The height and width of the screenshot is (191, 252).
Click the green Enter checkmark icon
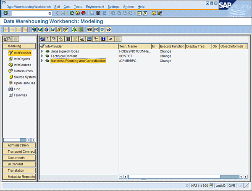(x=5, y=13)
